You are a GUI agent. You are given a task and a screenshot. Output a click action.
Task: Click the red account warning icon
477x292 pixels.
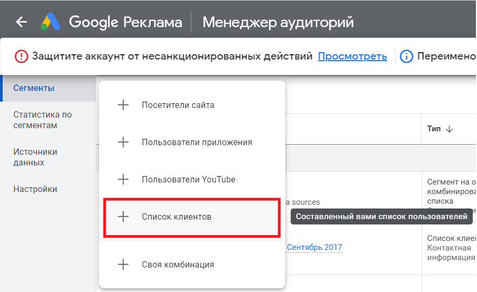[21, 56]
